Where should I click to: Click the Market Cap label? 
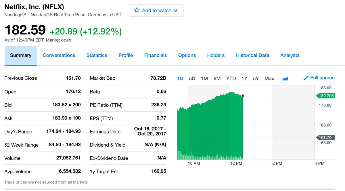click(103, 78)
